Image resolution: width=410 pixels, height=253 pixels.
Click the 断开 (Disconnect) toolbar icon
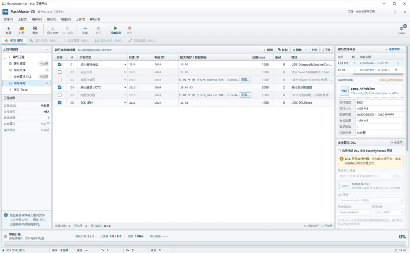point(98,28)
